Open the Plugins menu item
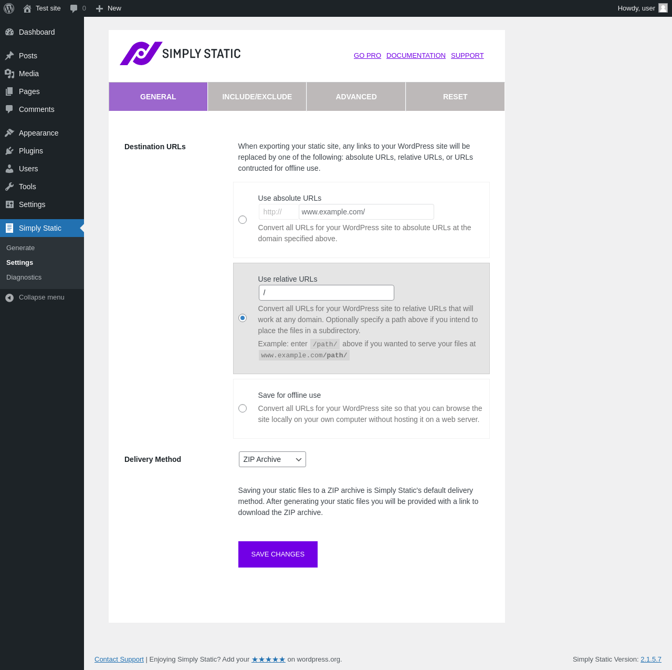 pos(42,151)
